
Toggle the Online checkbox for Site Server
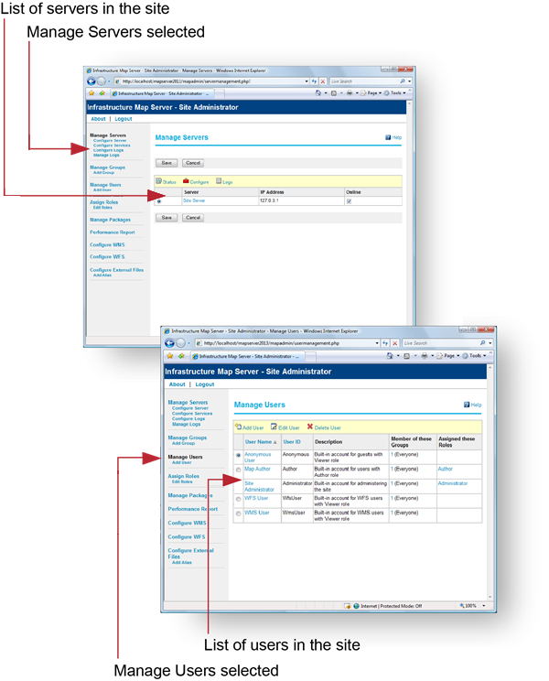(349, 201)
